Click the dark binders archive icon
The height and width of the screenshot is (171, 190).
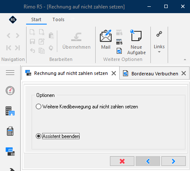point(119,42)
